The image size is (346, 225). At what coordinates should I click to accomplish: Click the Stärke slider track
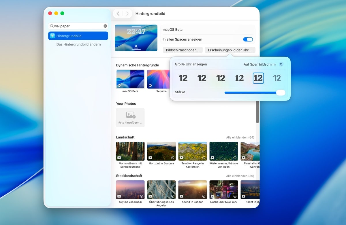tap(250, 92)
